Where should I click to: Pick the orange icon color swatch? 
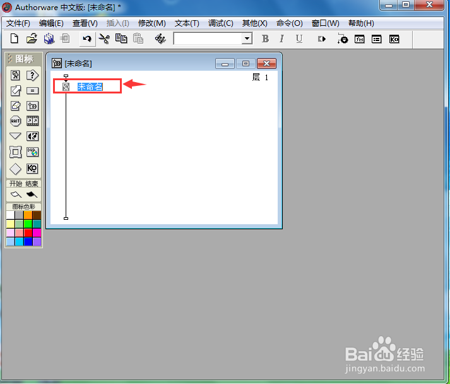pos(28,215)
